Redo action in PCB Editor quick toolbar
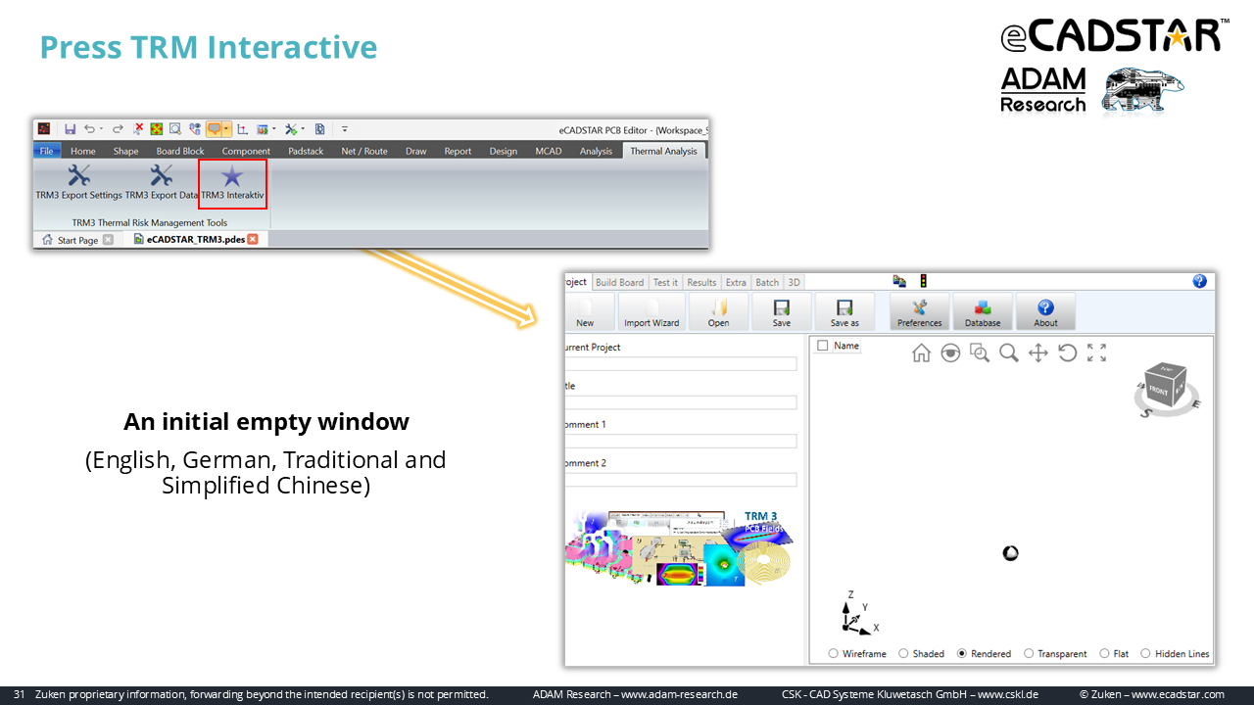The width and height of the screenshot is (1254, 705). pyautogui.click(x=118, y=128)
